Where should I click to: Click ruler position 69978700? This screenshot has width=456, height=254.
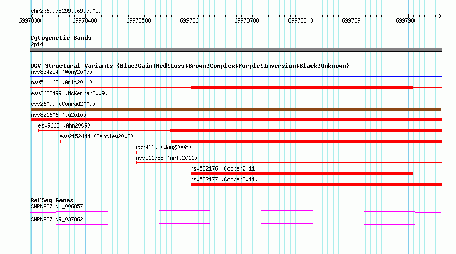click(x=246, y=20)
